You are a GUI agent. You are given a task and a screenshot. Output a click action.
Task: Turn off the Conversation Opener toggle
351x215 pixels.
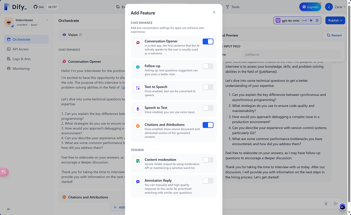[x=208, y=41]
